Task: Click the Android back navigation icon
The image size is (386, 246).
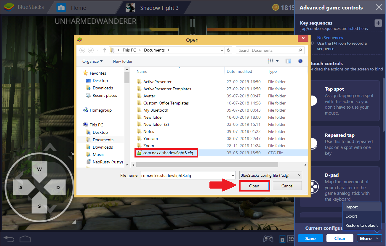Action: click(x=9, y=239)
